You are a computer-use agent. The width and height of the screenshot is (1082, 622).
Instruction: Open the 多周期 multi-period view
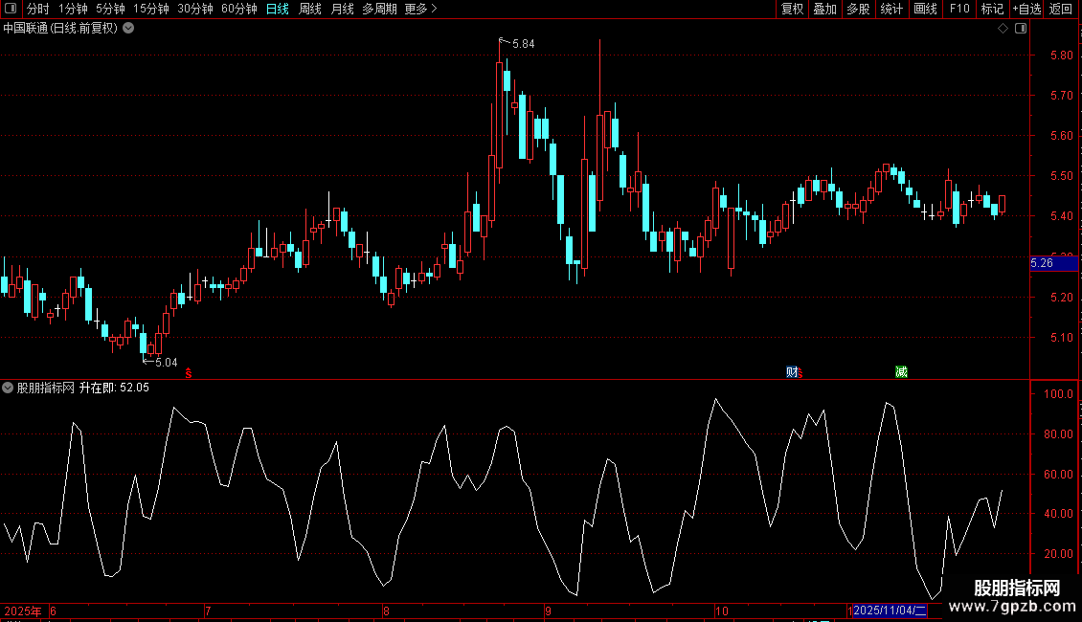pos(379,9)
